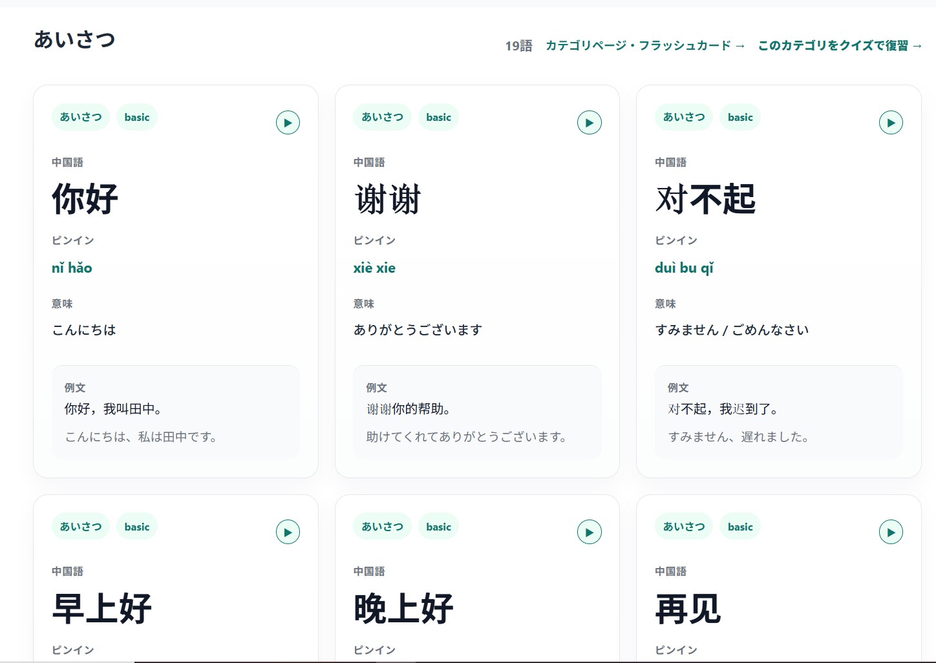This screenshot has width=936, height=663.
Task: Select basic tag on 谢谢 card
Action: coord(438,118)
